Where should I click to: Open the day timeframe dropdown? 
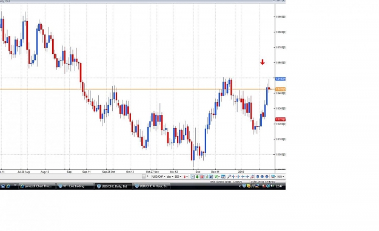(170, 177)
